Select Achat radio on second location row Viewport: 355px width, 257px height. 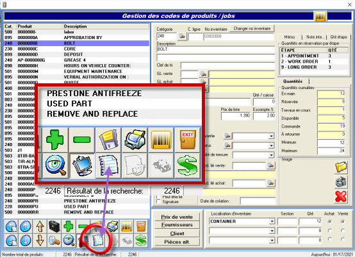(x=329, y=231)
